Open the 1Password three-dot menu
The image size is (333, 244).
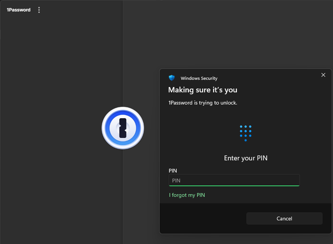point(39,10)
